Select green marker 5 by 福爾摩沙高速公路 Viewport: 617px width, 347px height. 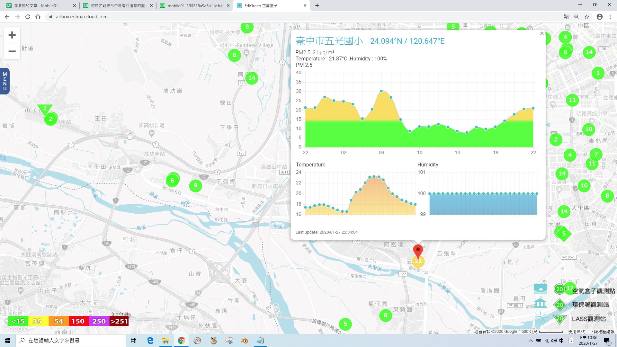coord(345,324)
